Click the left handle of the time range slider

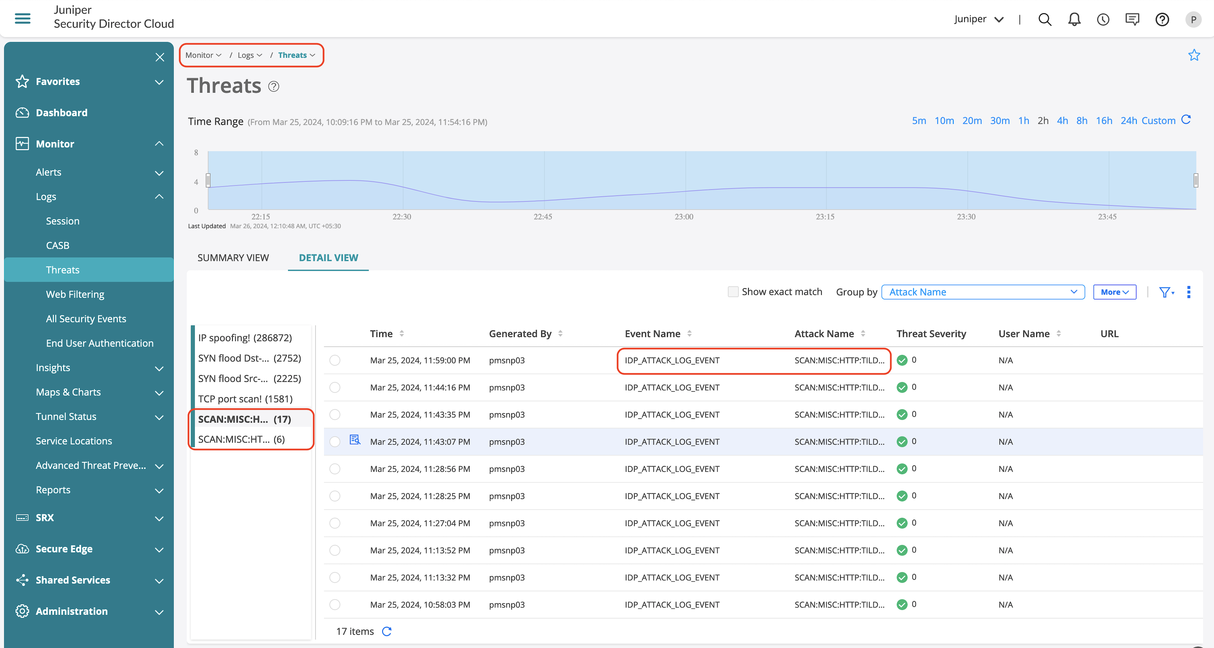[208, 180]
